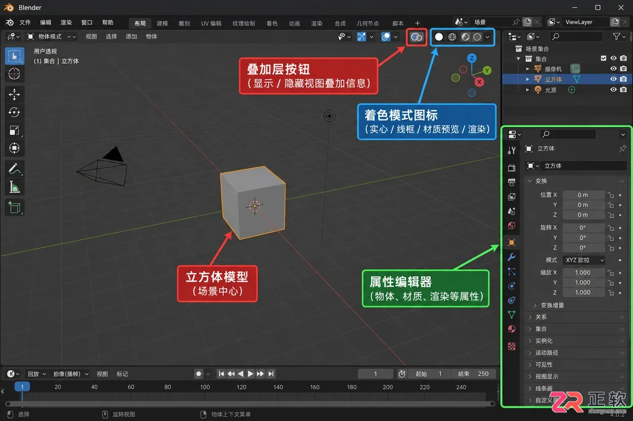Open the 文件 menu

[25, 23]
